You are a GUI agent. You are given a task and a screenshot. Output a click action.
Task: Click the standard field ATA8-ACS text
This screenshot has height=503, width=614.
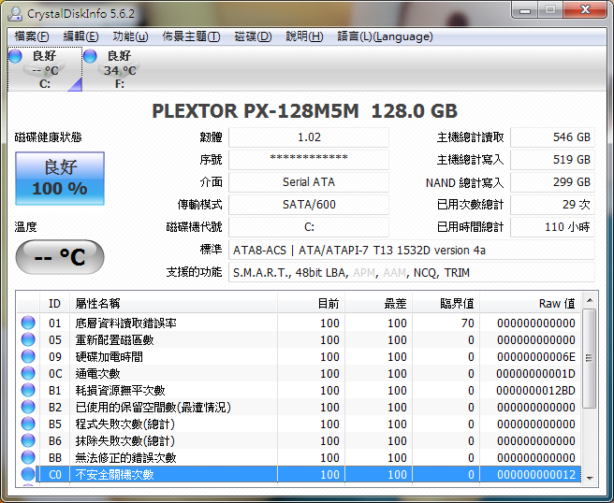click(x=412, y=250)
